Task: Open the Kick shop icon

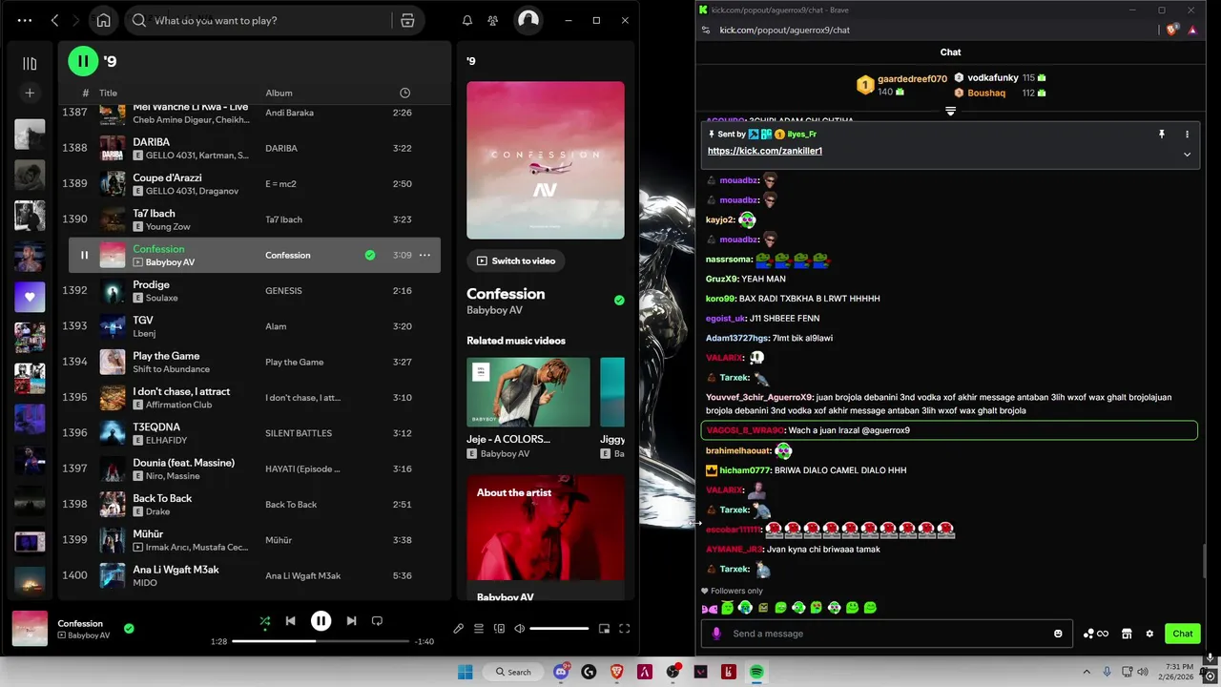Action: [x=1127, y=634]
